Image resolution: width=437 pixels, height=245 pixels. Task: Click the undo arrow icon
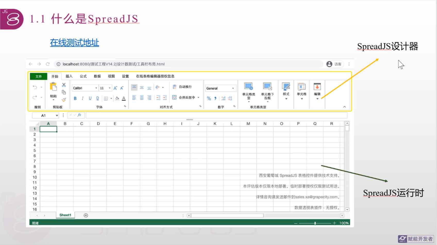pyautogui.click(x=35, y=87)
